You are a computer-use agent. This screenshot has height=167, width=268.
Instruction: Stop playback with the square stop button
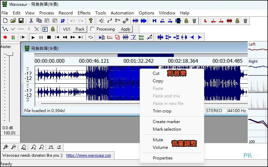coord(49,37)
